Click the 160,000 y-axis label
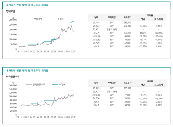This screenshot has width=173, height=127. coord(12,85)
